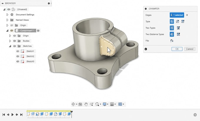Pin the Browser panel using its header dot
This screenshot has height=121, width=200.
(49, 3)
